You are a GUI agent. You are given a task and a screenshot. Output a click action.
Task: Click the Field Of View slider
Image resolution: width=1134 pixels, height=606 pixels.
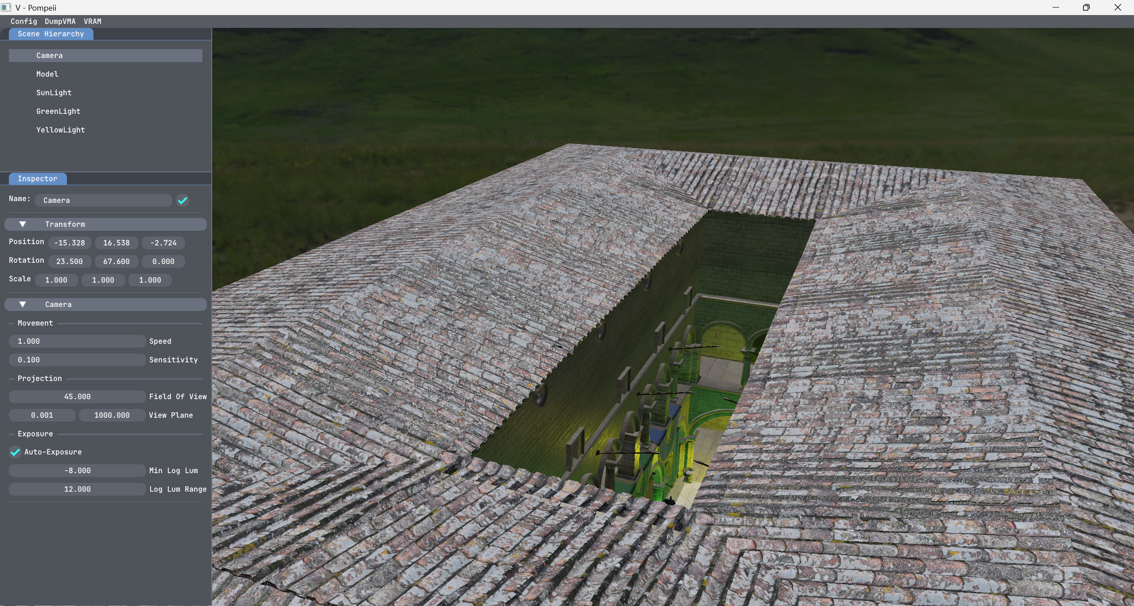(x=77, y=397)
